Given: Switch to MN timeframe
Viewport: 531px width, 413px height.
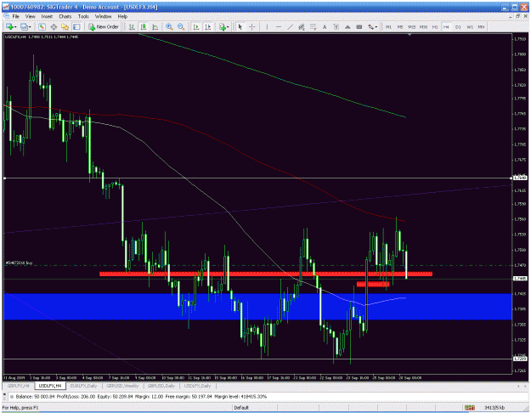Looking at the screenshot, I should (481, 26).
